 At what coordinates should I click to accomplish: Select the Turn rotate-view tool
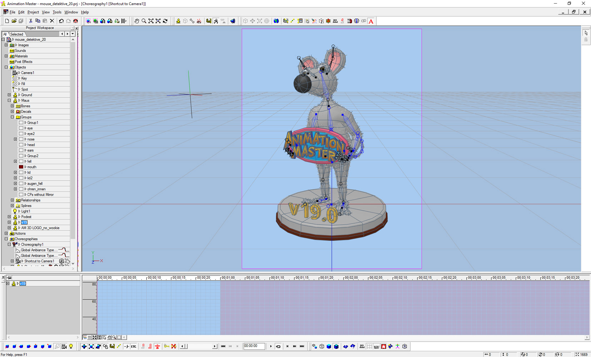[x=165, y=21]
